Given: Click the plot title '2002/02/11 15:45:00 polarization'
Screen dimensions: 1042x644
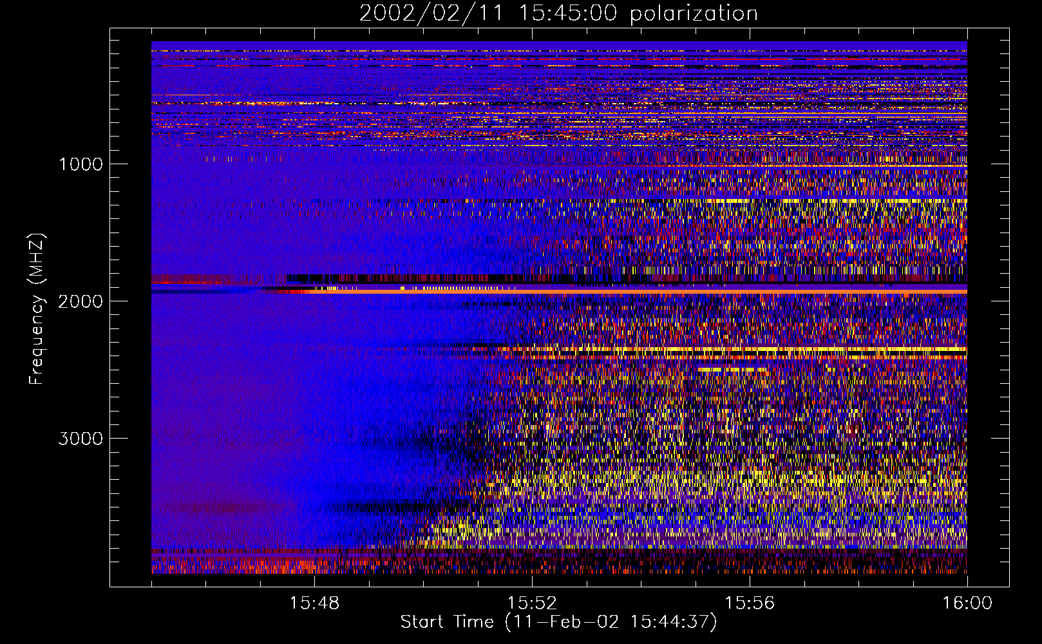Looking at the screenshot, I should [558, 13].
